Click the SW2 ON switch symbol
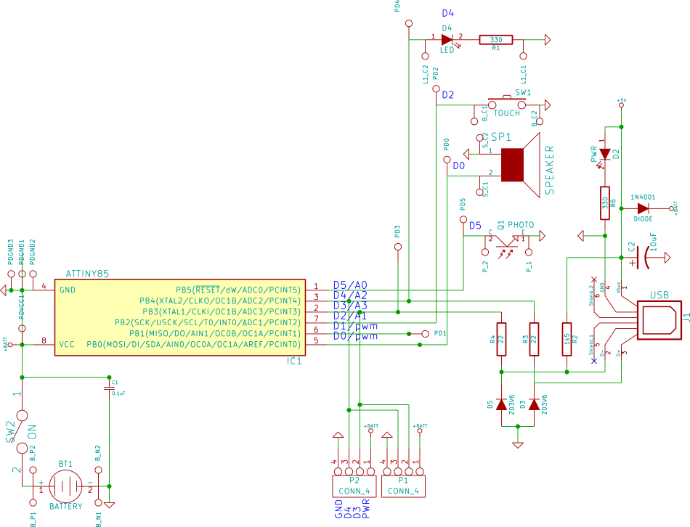This screenshot has width=690, height=527. point(22,432)
